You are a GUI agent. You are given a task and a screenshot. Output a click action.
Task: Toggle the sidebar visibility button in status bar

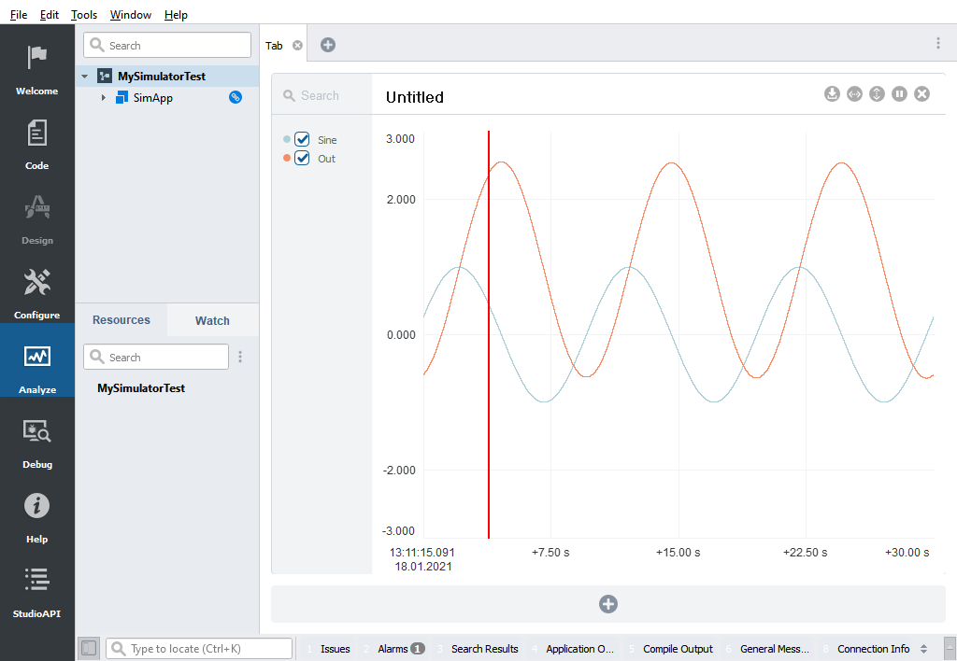[89, 648]
